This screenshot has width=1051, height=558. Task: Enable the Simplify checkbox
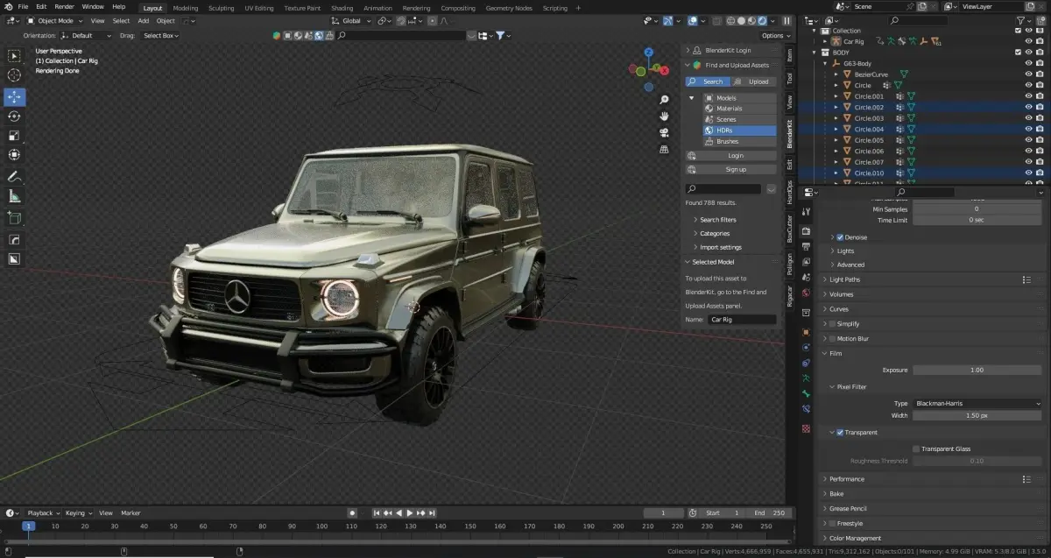click(831, 324)
